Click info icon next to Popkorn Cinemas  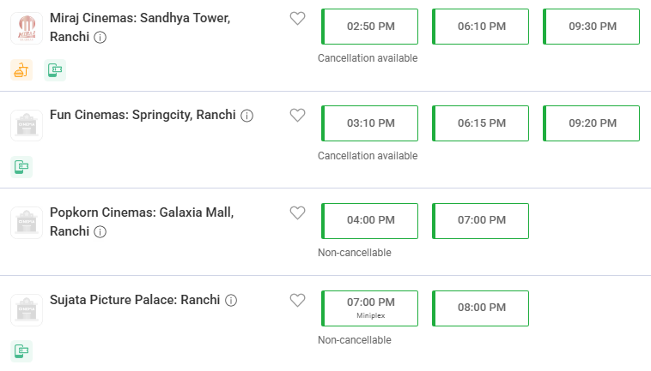(x=100, y=231)
